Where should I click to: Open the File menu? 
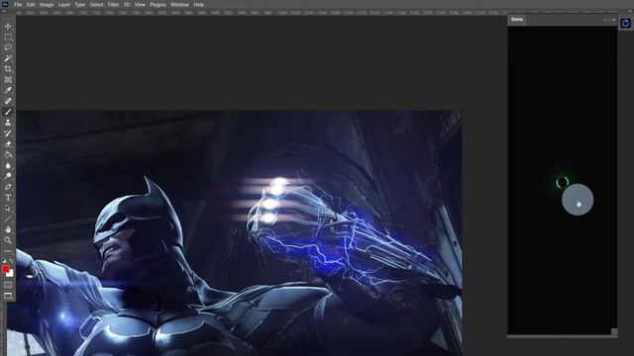click(x=18, y=5)
